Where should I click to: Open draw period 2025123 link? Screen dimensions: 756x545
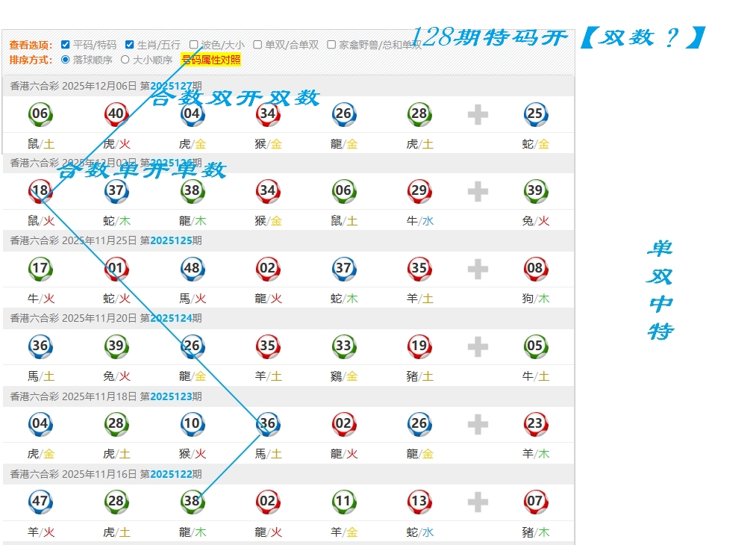point(172,396)
